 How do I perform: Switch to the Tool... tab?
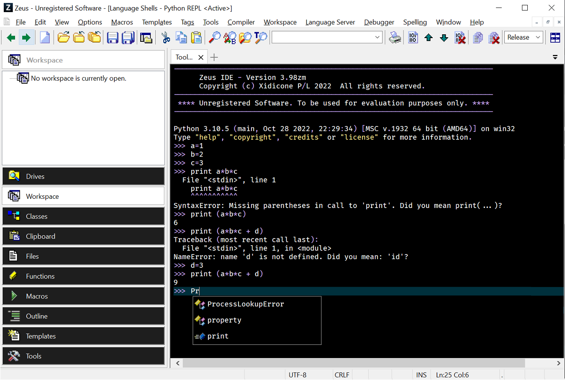tap(184, 57)
